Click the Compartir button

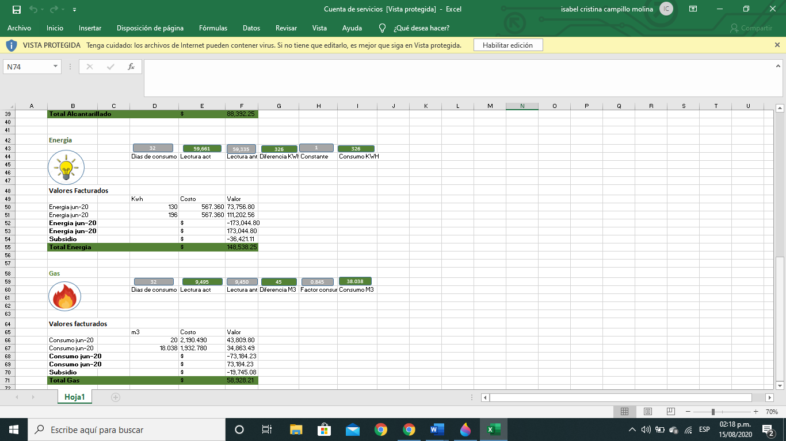tap(751, 28)
